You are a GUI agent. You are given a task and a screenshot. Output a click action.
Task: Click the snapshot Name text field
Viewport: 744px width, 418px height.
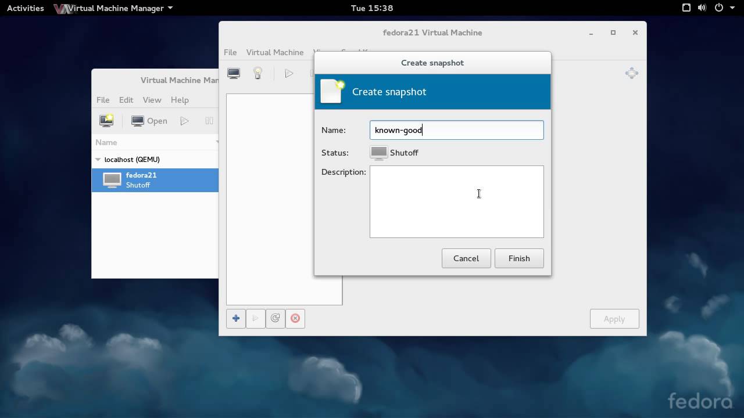[456, 130]
